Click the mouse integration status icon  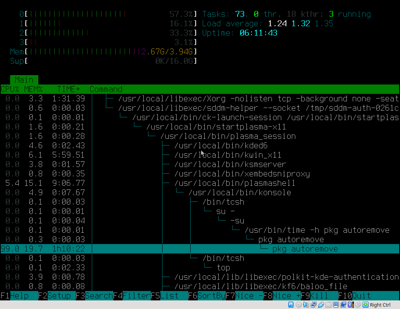pyautogui.click(x=358, y=305)
